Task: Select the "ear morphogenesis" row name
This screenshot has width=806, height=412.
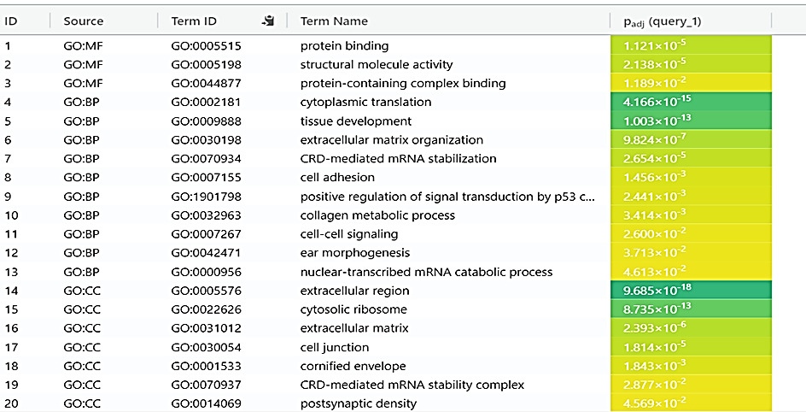Action: (x=354, y=253)
